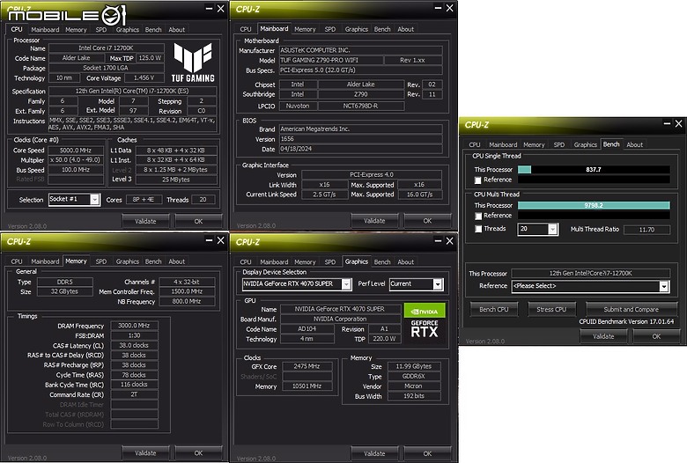This screenshot has width=687, height=463.
Task: Click the GFX Core clock 2475 MHz
Action: pyautogui.click(x=307, y=366)
